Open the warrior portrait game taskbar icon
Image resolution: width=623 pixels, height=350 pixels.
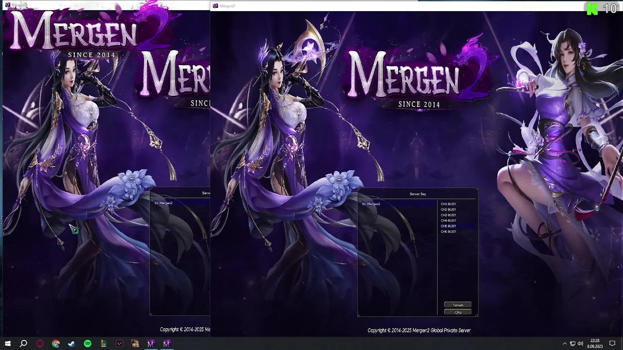coord(135,344)
